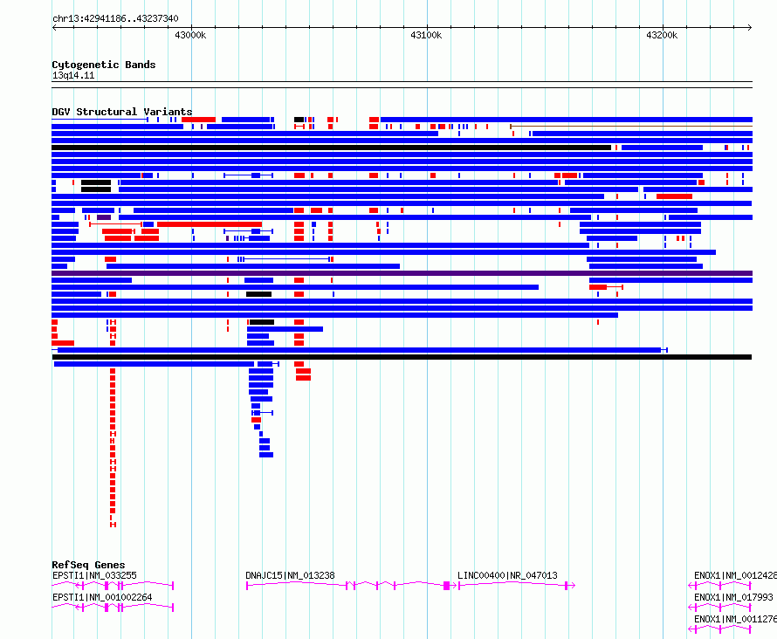Select the RefSeq Genes track title
The image size is (777, 639).
pyautogui.click(x=88, y=565)
